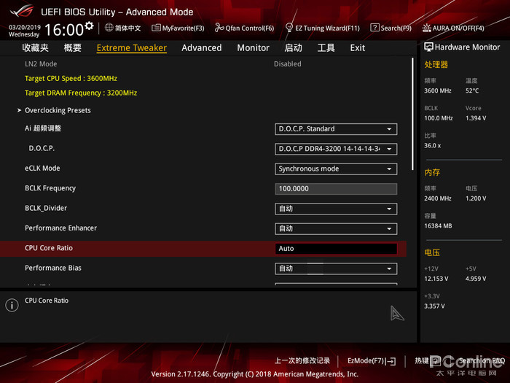Select LN2 Mode row
Screen dimensions: 510x383
[x=203, y=64]
